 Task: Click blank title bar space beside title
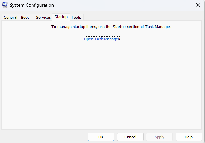pyautogui.click(x=124, y=5)
